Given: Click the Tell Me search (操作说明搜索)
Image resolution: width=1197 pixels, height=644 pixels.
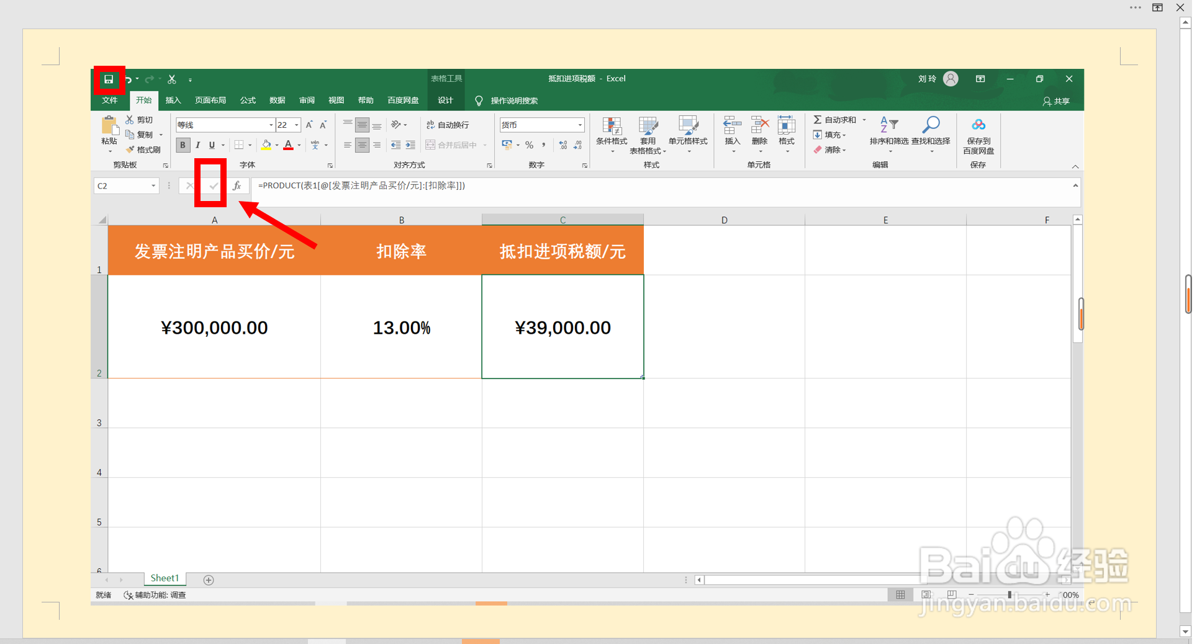Looking at the screenshot, I should click(x=507, y=101).
